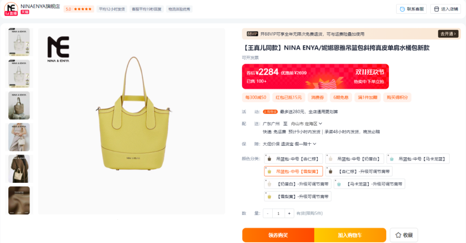Open the 每300减50 promotion tag

pos(255,98)
